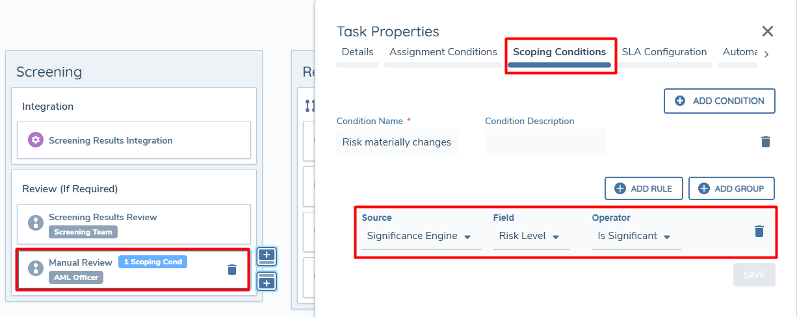797x317 pixels.
Task: Add a section with the lower plus icon
Action: point(267,281)
